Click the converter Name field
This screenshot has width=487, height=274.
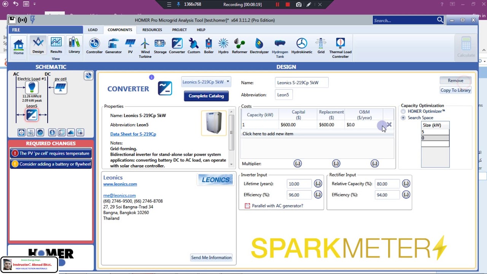click(x=302, y=83)
